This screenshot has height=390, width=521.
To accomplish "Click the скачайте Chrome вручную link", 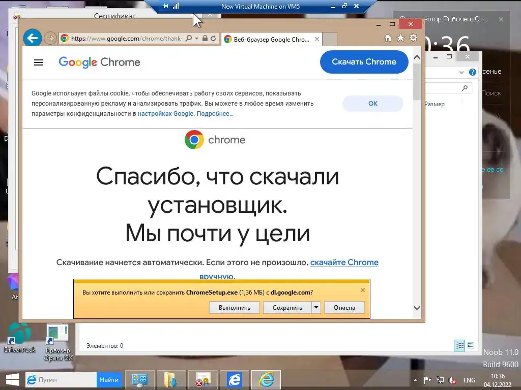I will pyautogui.click(x=344, y=263).
